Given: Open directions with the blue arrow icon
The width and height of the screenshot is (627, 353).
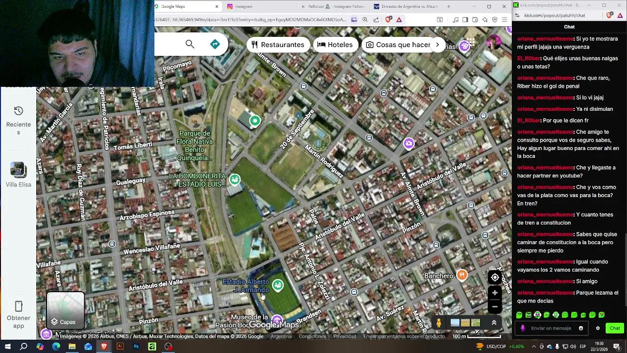Looking at the screenshot, I should tap(215, 44).
